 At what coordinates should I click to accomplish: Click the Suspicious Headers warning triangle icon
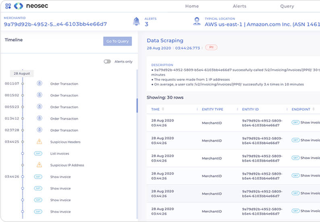[x=39, y=142]
